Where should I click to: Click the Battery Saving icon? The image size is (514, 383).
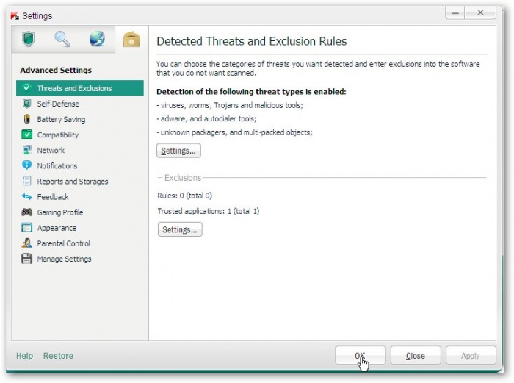27,119
